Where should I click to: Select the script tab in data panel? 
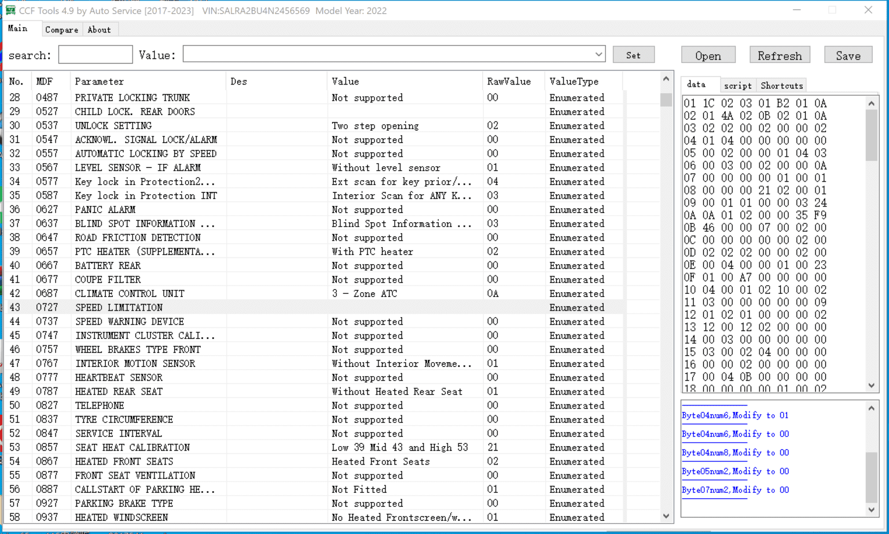pos(737,85)
